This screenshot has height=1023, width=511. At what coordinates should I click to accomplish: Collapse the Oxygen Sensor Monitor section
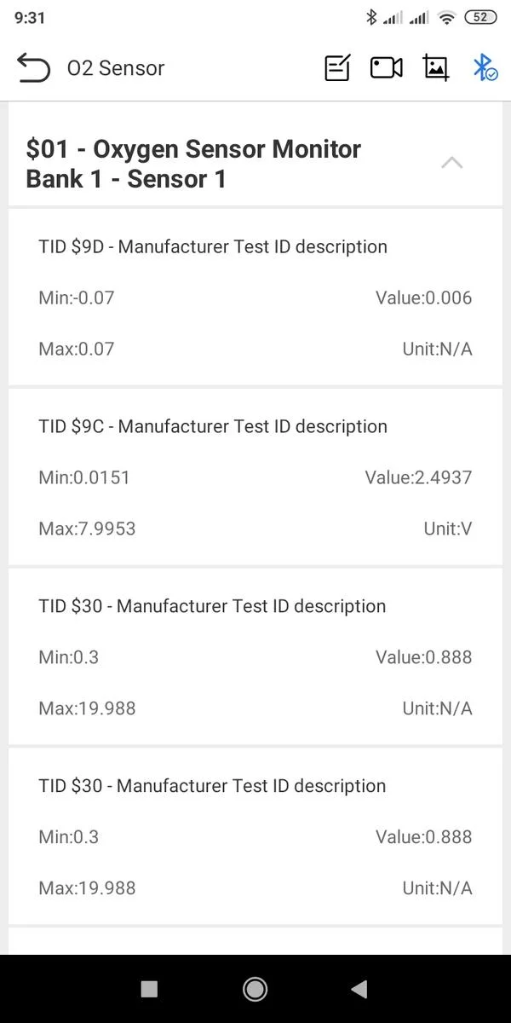tap(452, 163)
